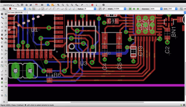Select the straight diagonal wire bend style
The width and height of the screenshot is (186, 107).
tap(47, 9)
